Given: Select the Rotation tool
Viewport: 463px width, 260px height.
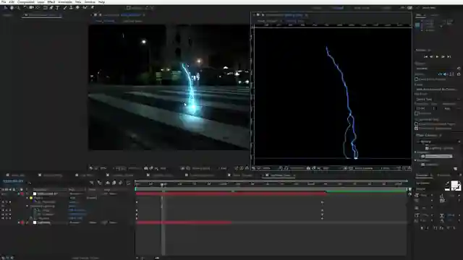Looking at the screenshot, I should [x=25, y=8].
